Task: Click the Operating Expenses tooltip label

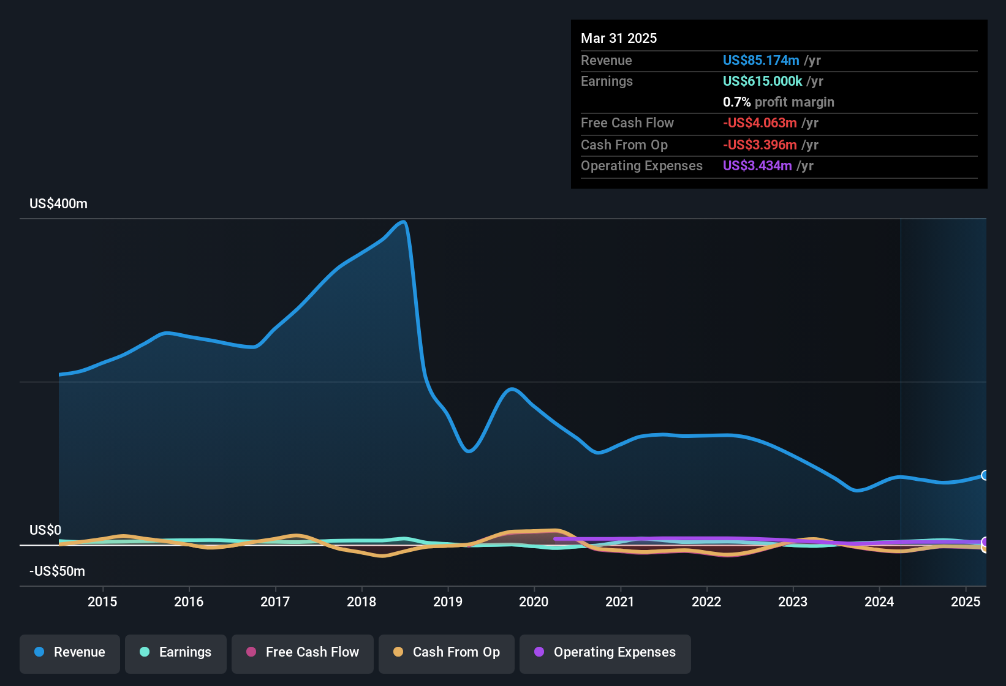Action: point(641,165)
